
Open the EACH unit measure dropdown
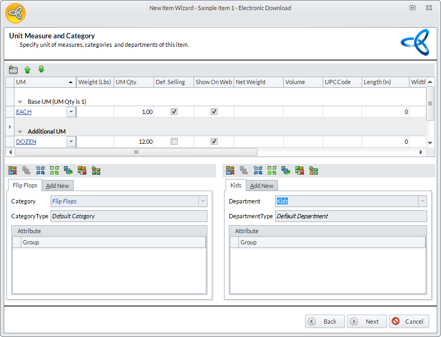pyautogui.click(x=71, y=112)
